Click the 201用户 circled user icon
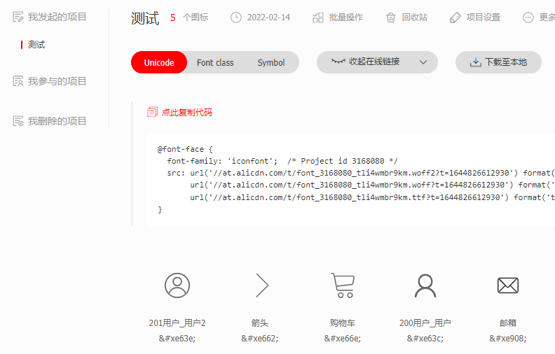Screen dimensions: 555x354 point(177,285)
